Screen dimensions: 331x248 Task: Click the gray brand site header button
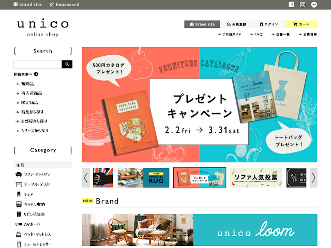click(x=202, y=24)
